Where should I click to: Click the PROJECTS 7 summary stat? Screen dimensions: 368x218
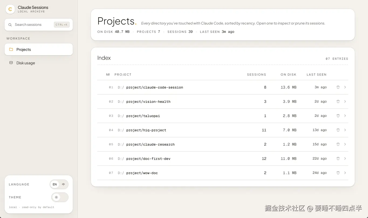149,32
